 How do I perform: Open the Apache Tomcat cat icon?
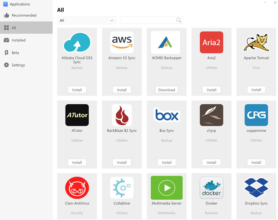coord(256,42)
